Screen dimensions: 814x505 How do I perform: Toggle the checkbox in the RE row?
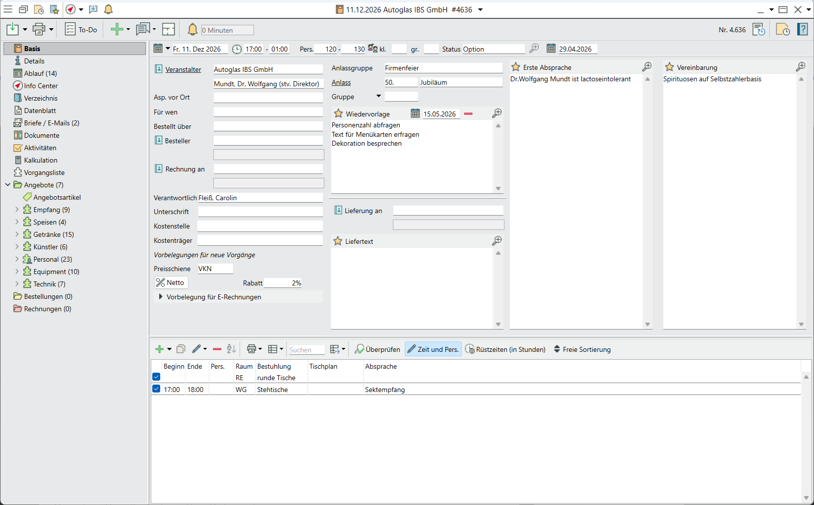point(156,377)
